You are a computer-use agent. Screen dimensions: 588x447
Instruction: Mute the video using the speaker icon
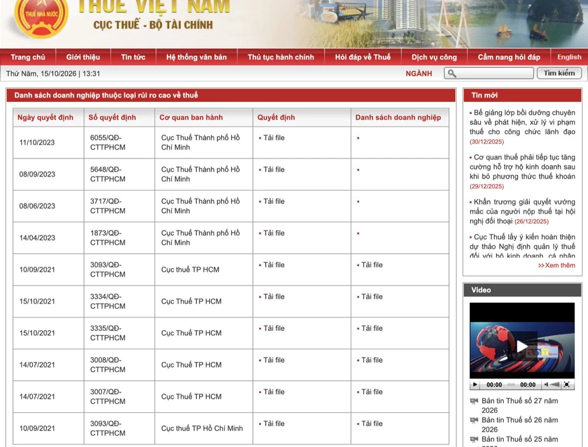pyautogui.click(x=547, y=385)
